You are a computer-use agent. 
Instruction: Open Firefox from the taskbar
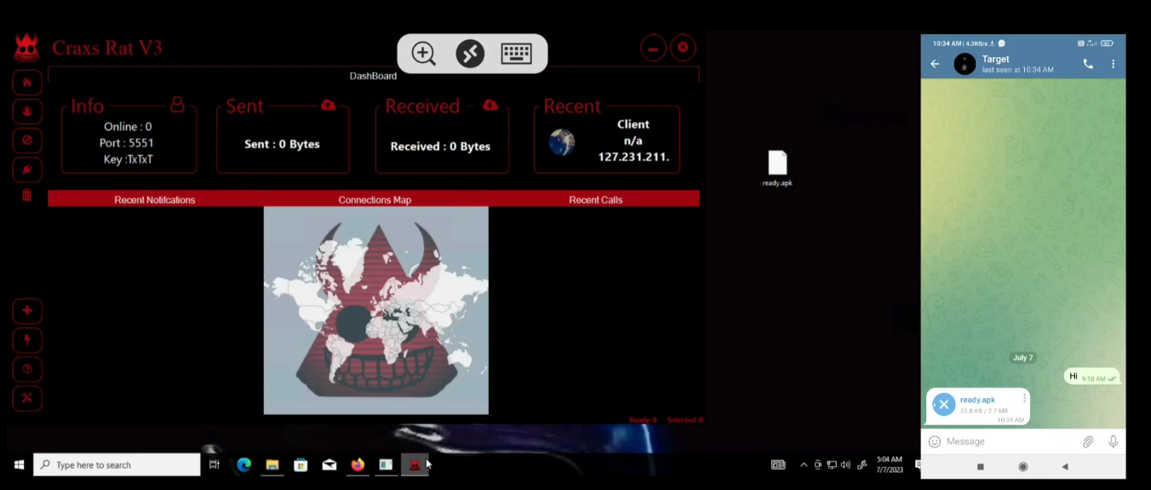point(358,464)
